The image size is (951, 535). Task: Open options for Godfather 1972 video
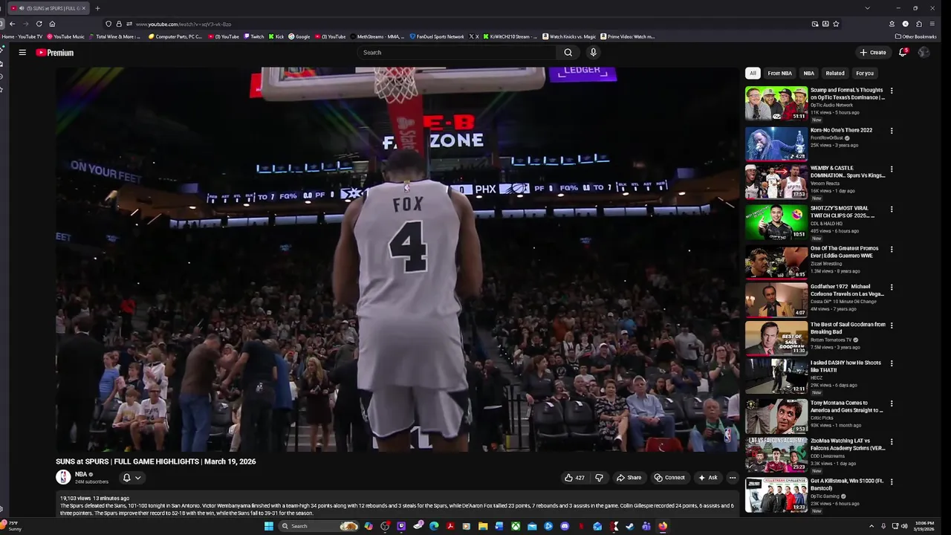pyautogui.click(x=892, y=287)
